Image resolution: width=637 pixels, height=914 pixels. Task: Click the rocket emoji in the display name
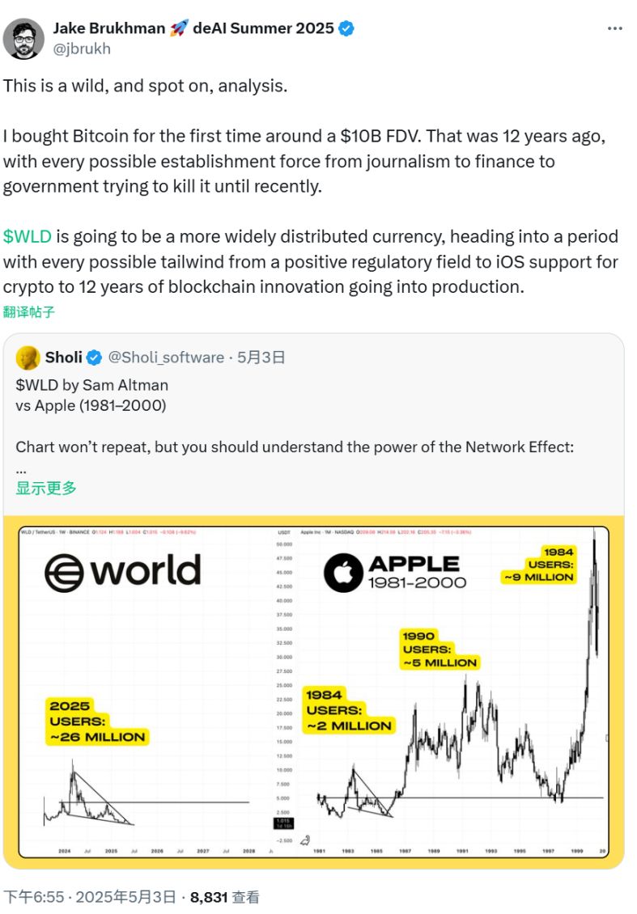pos(178,28)
